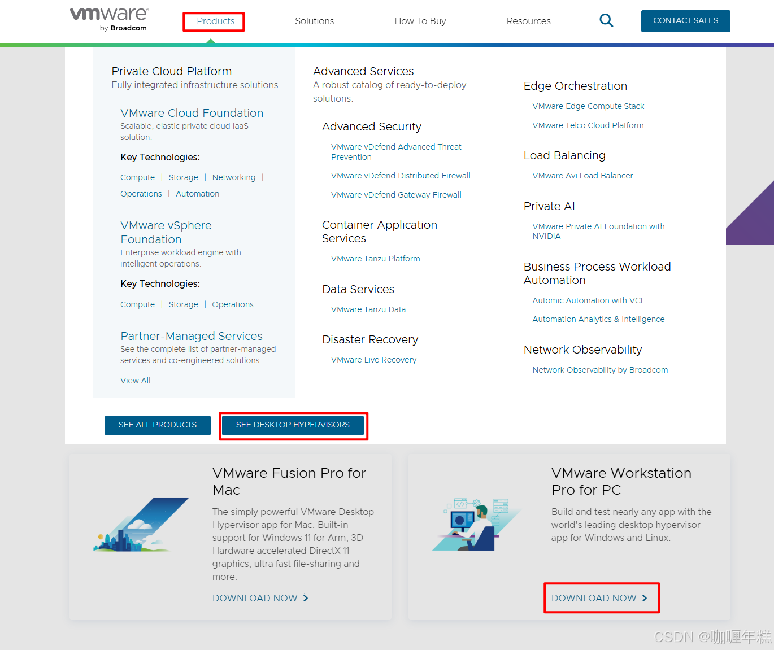
Task: Select Operations under vSphere Foundation technologies
Action: (x=233, y=304)
